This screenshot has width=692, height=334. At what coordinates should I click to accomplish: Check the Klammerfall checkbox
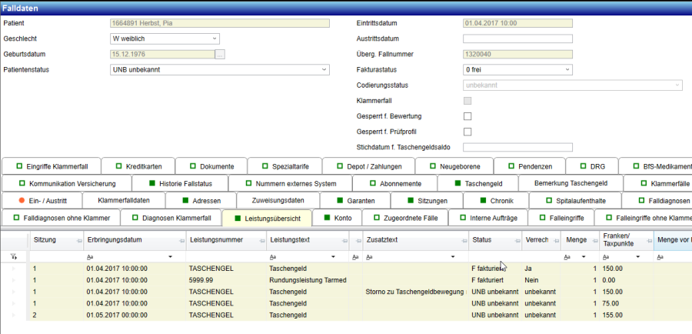pyautogui.click(x=467, y=101)
